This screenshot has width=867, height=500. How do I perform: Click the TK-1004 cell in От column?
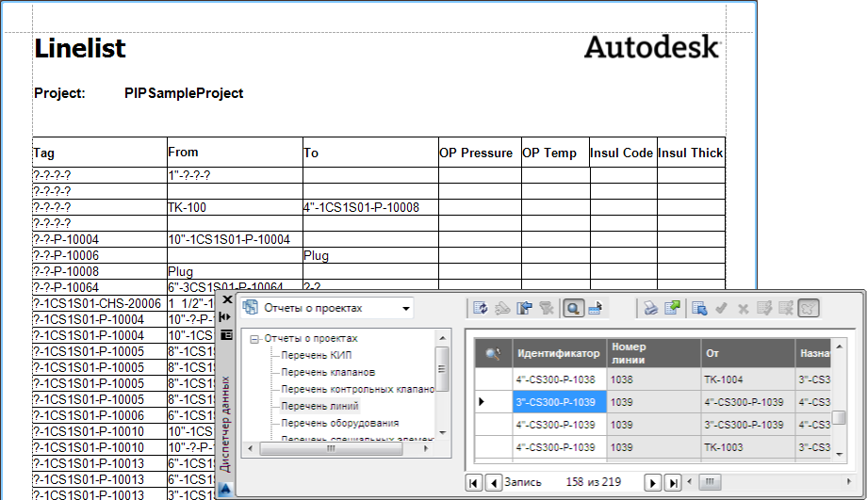(747, 379)
